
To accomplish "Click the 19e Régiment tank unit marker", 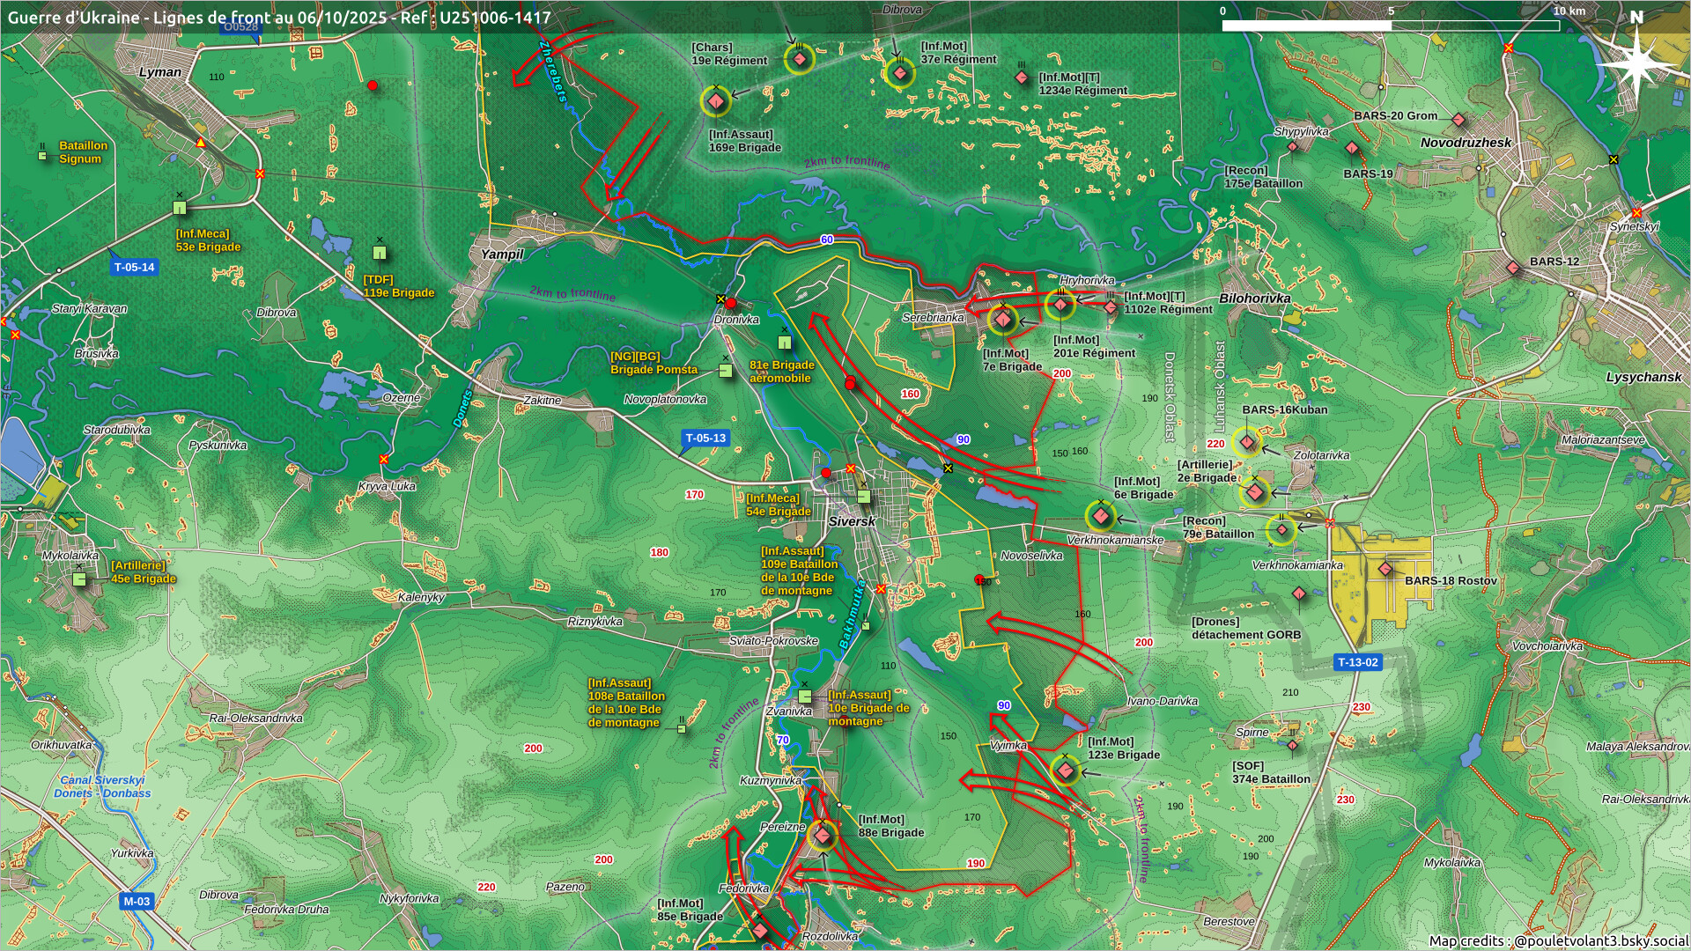I will tap(799, 59).
